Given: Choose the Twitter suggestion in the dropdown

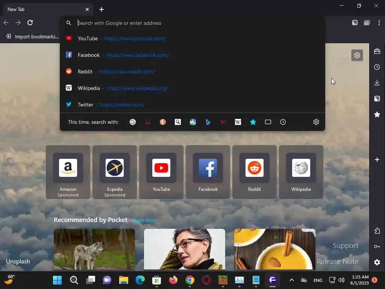Looking at the screenshot, I should point(192,105).
